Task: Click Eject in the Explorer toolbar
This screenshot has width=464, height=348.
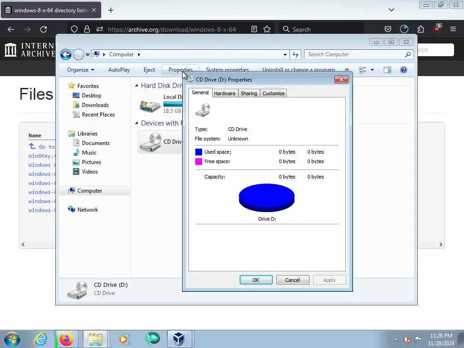Action: click(149, 70)
